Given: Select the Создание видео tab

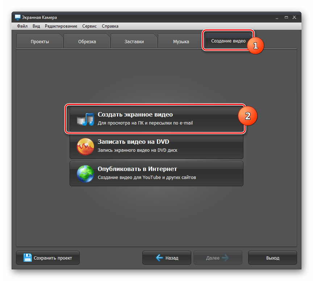Looking at the screenshot, I should [228, 41].
